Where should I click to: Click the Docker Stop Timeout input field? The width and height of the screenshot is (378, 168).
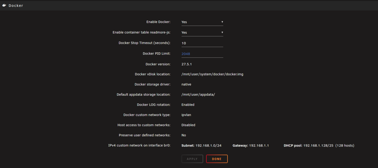(202, 43)
